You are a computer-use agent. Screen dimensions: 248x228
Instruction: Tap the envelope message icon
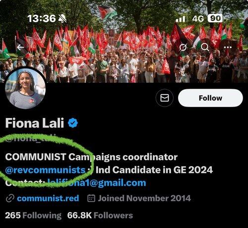click(x=165, y=98)
